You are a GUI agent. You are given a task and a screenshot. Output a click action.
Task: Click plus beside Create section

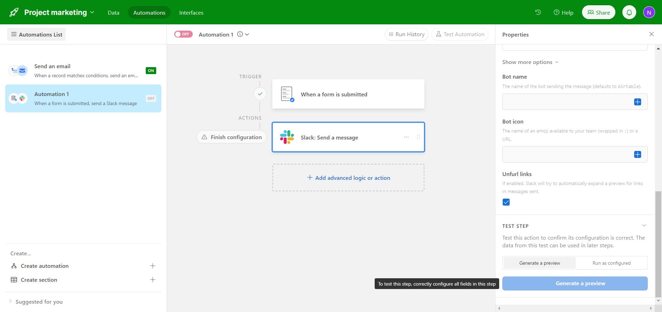point(152,280)
